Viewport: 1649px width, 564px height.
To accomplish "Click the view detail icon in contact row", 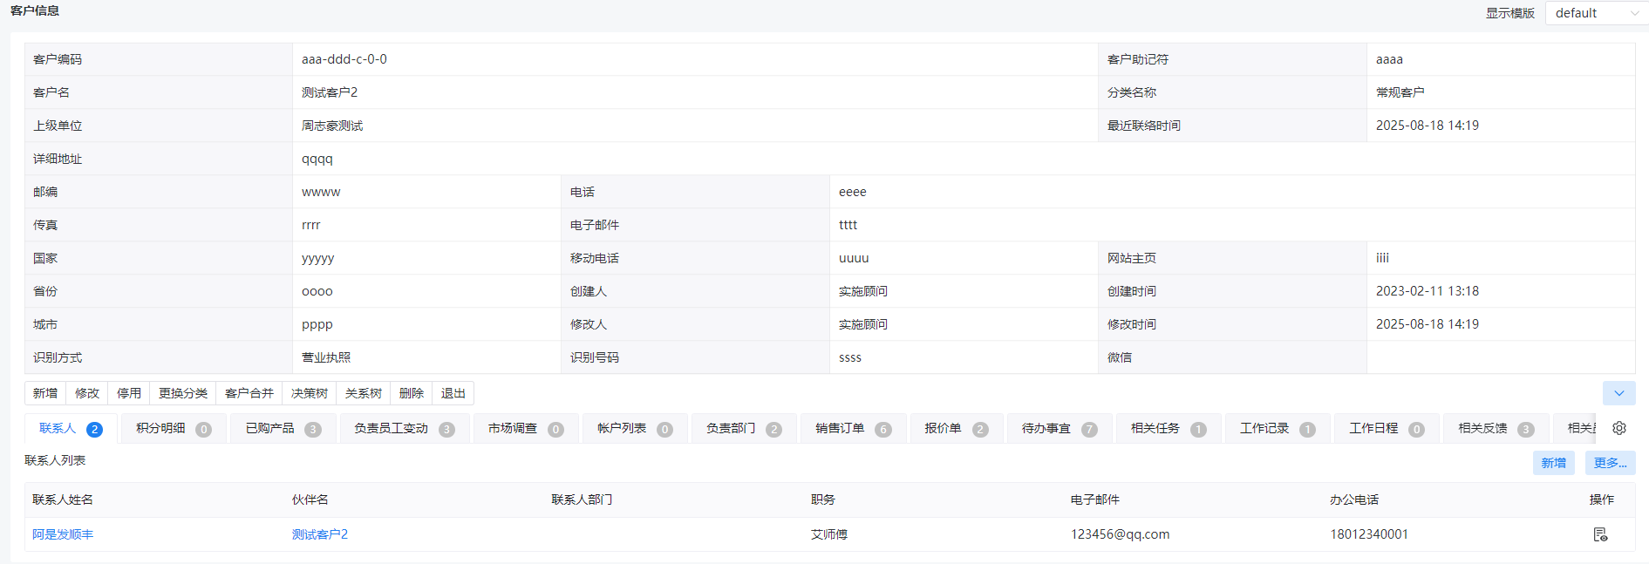I will coord(1600,534).
